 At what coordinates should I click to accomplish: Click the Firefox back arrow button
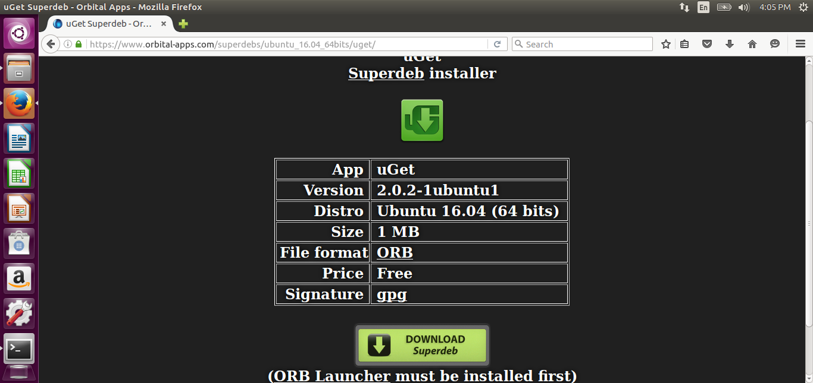[51, 44]
